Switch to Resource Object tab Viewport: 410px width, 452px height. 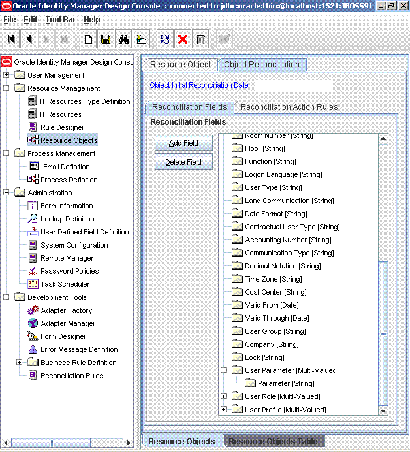(180, 65)
